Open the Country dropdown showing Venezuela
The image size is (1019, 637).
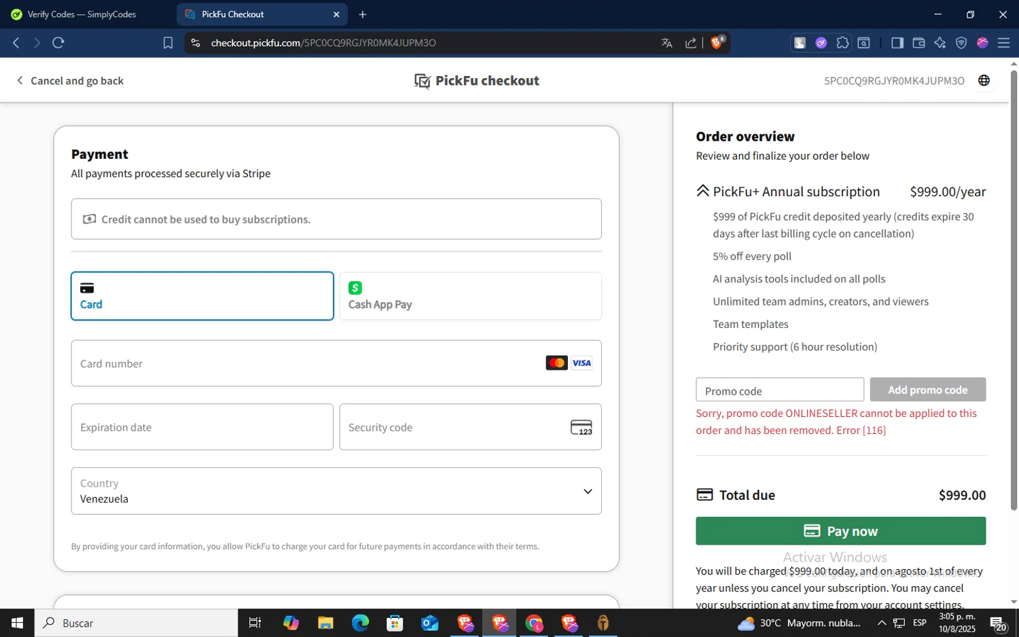[336, 491]
